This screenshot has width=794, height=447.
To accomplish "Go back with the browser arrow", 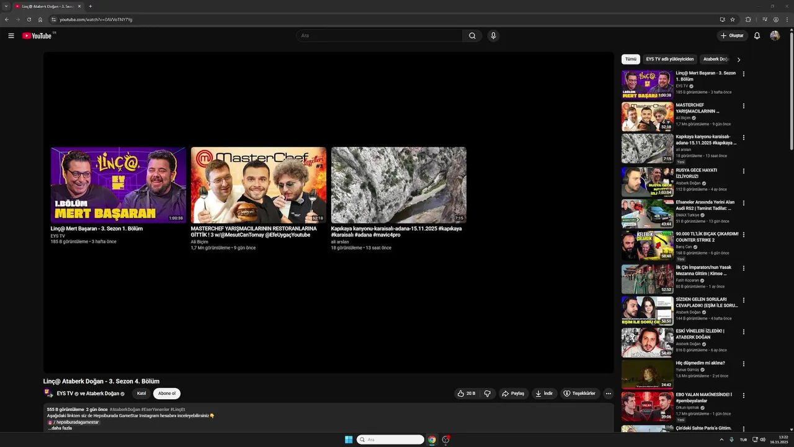I will 7,19.
